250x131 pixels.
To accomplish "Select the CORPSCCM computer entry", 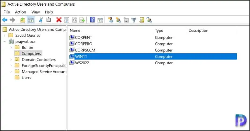I will [85, 50].
